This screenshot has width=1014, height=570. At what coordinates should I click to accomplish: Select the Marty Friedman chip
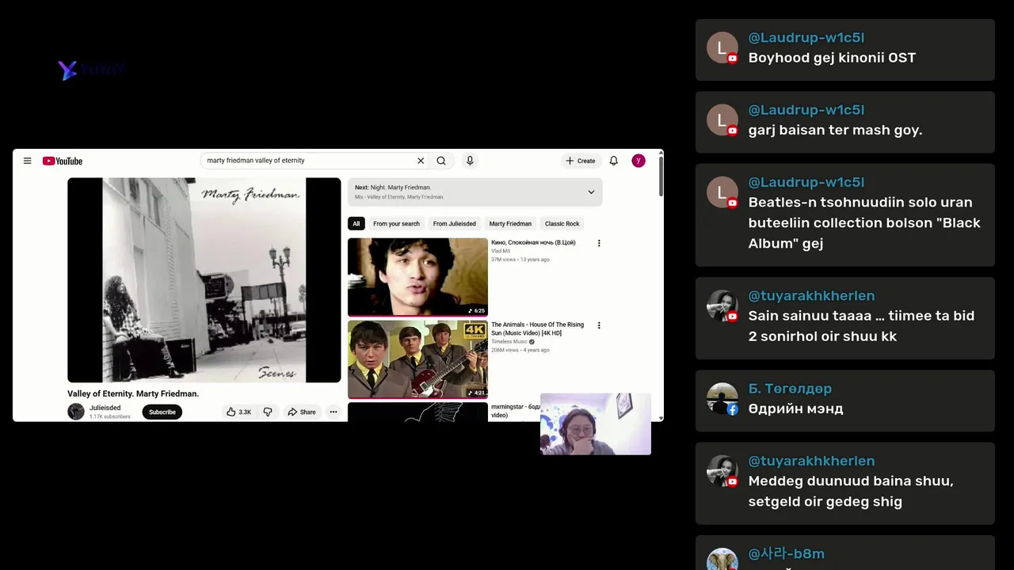(x=510, y=223)
